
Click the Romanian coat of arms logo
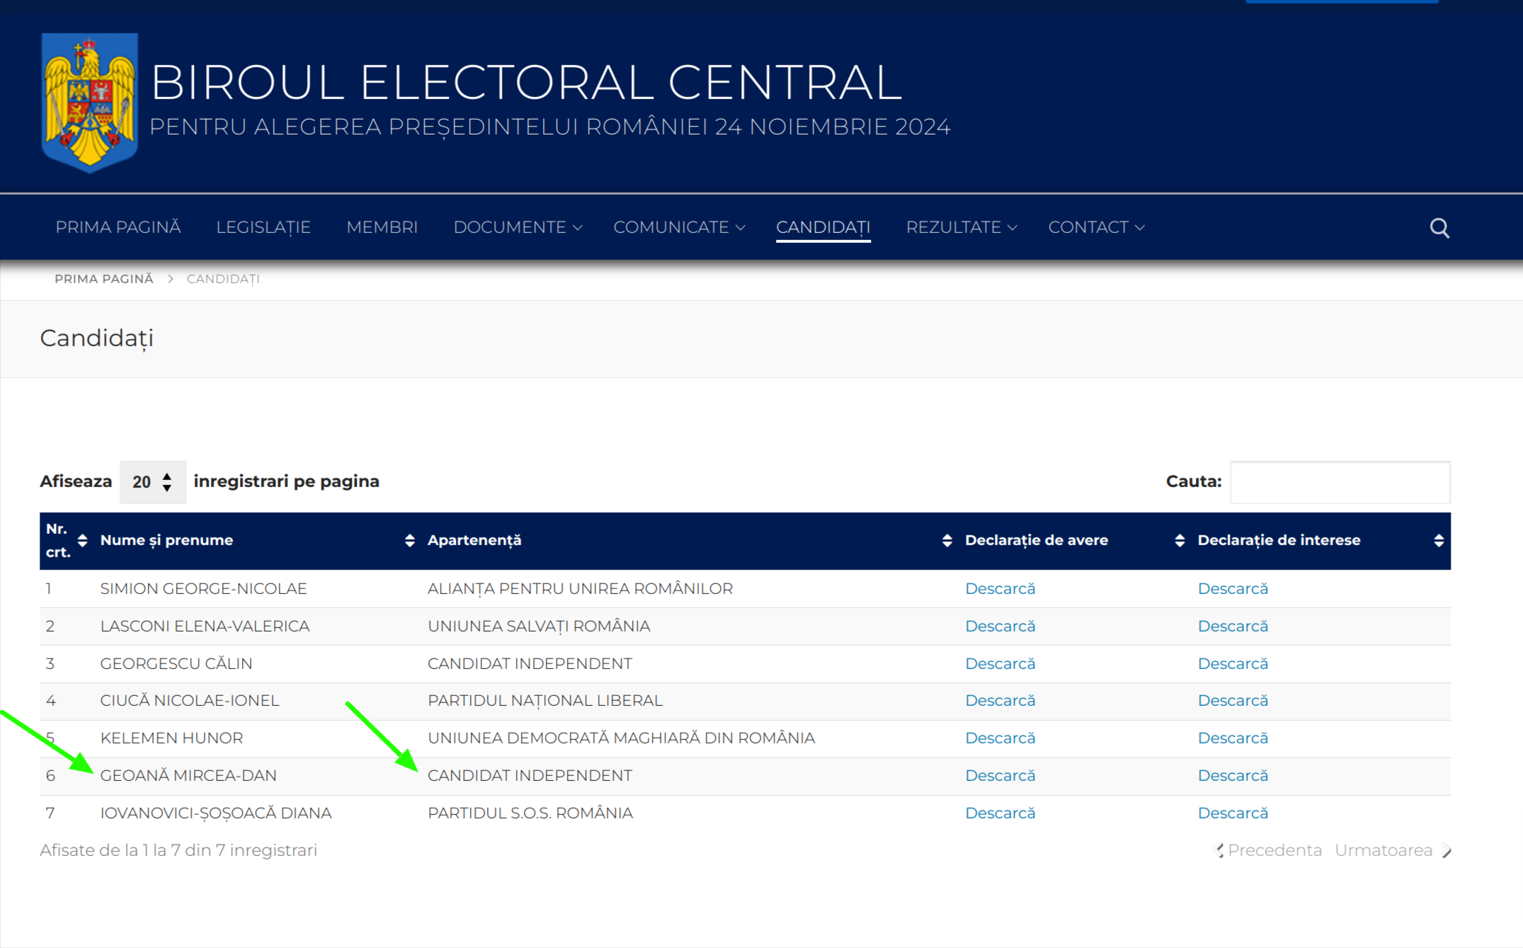pyautogui.click(x=90, y=103)
